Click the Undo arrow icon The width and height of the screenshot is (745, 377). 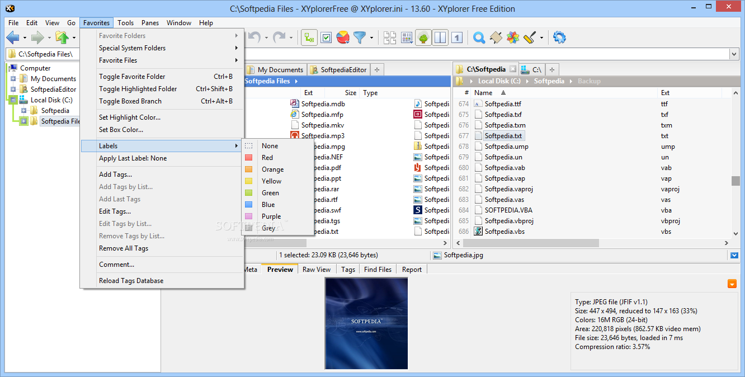click(x=255, y=37)
